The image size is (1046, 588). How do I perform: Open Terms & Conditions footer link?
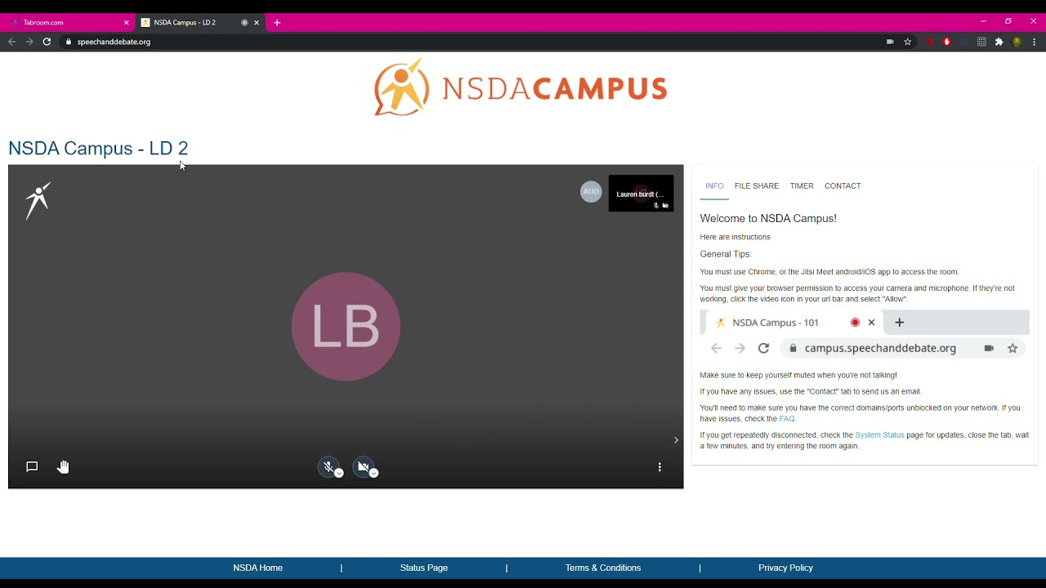(603, 568)
